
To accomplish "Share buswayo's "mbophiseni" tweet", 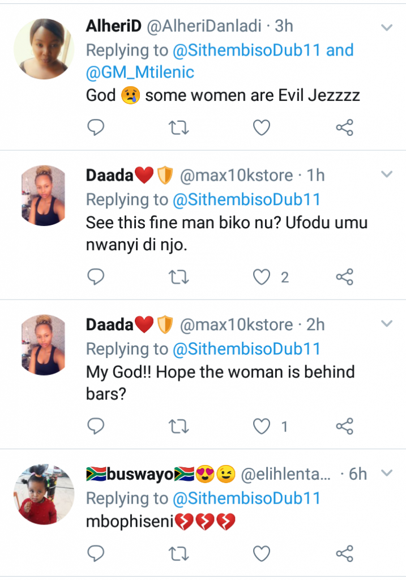I will 344,553.
